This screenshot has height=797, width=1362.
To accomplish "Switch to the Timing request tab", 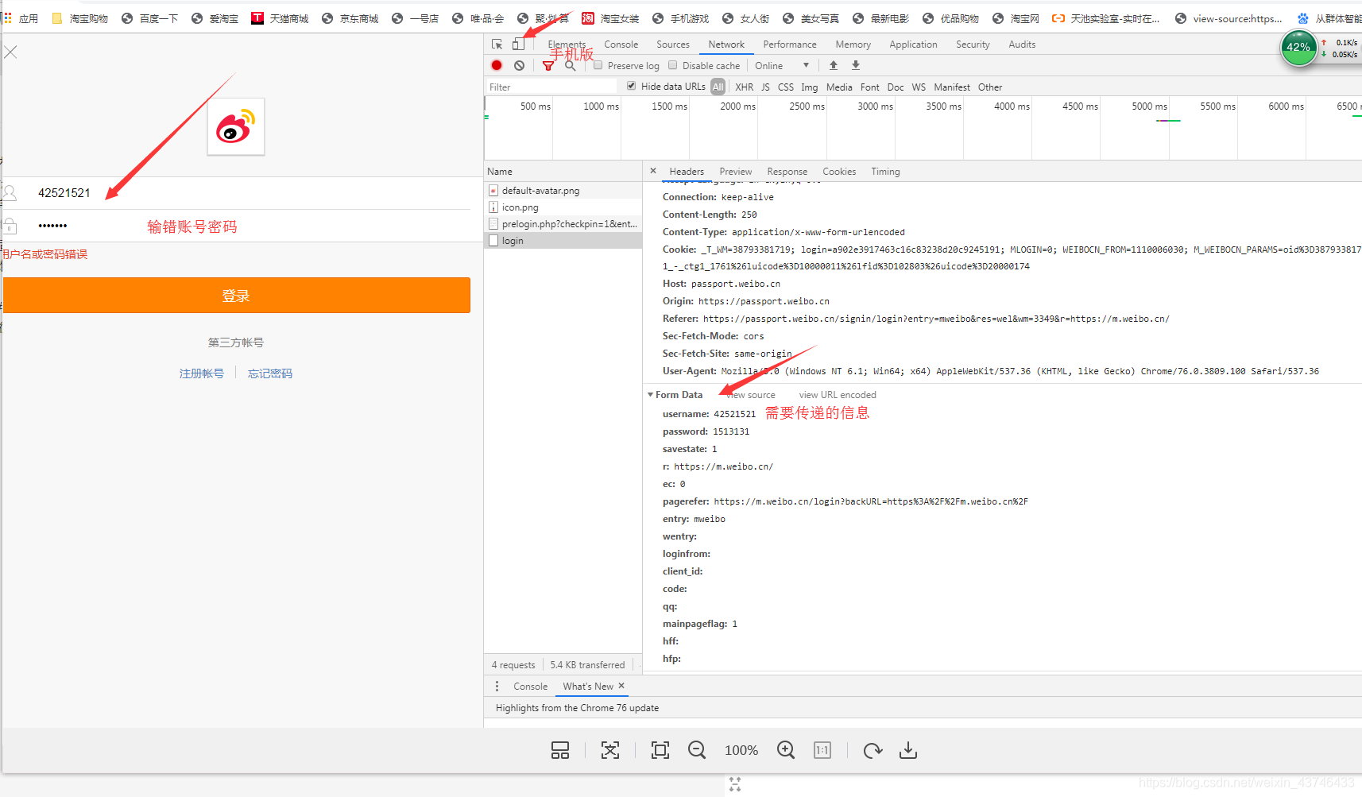I will tap(885, 172).
